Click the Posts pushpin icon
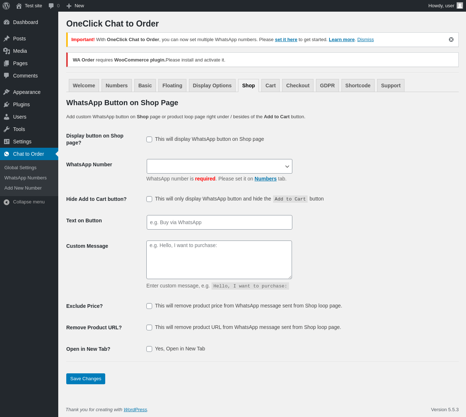The width and height of the screenshot is (466, 417). [7, 39]
